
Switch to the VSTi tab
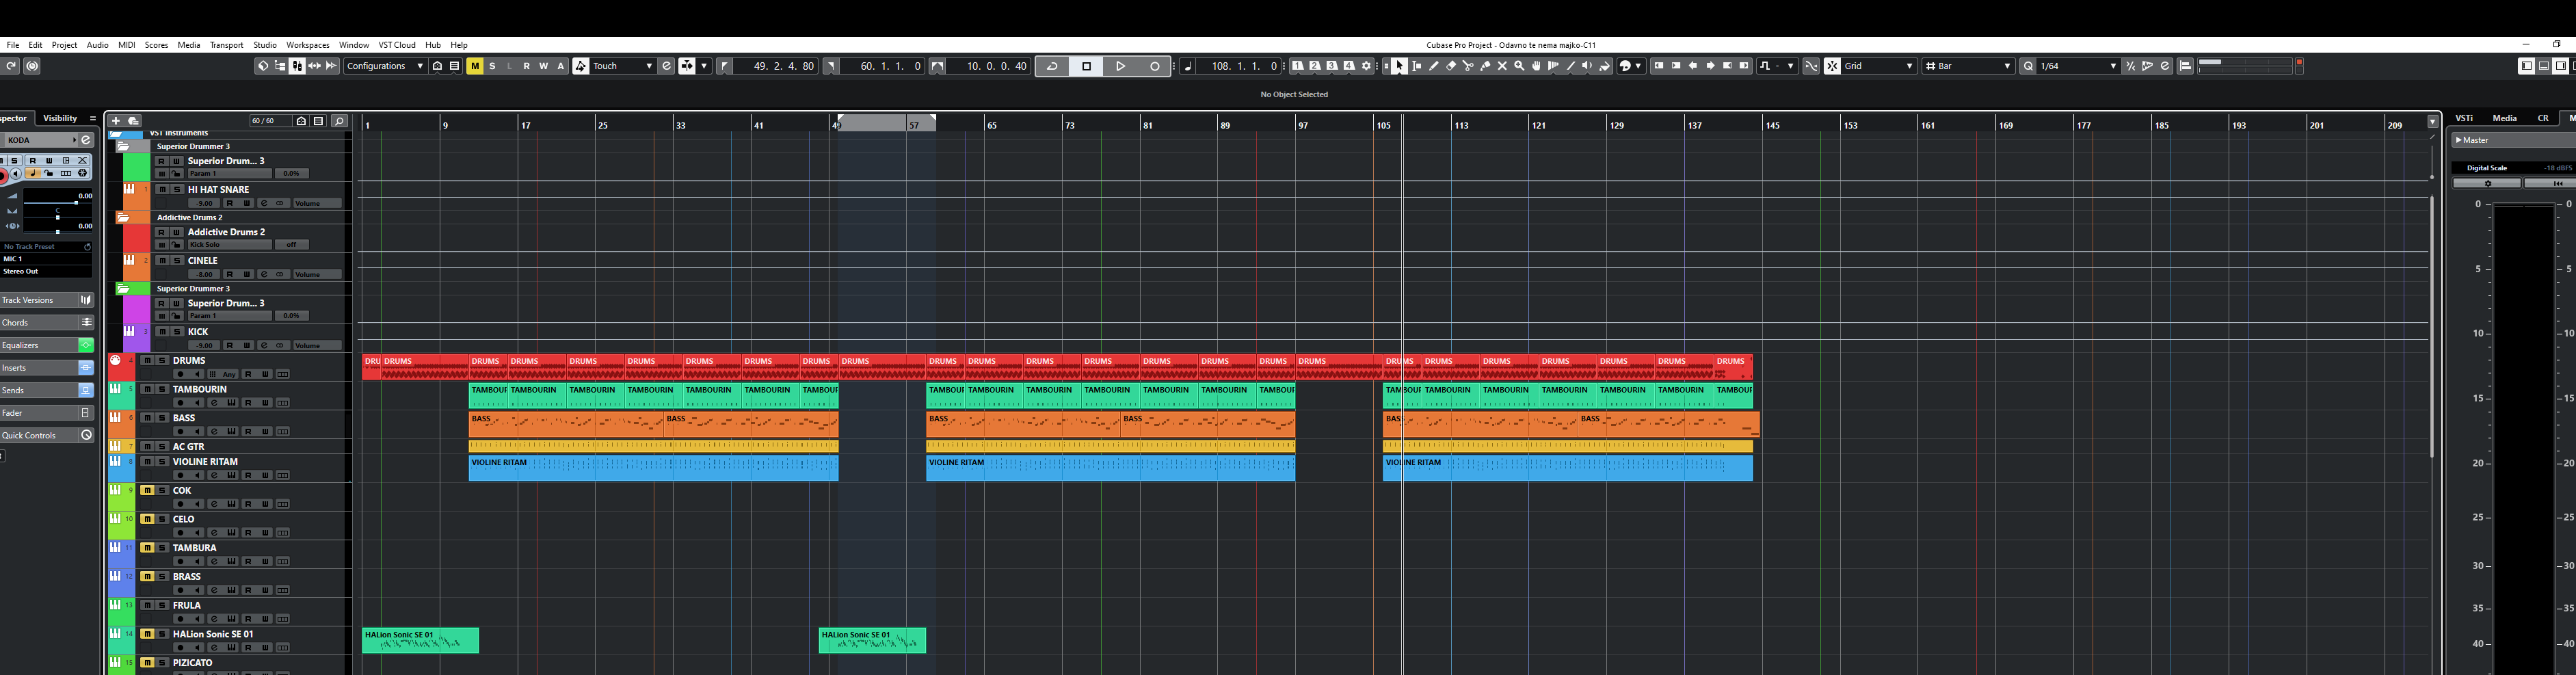coord(2464,118)
